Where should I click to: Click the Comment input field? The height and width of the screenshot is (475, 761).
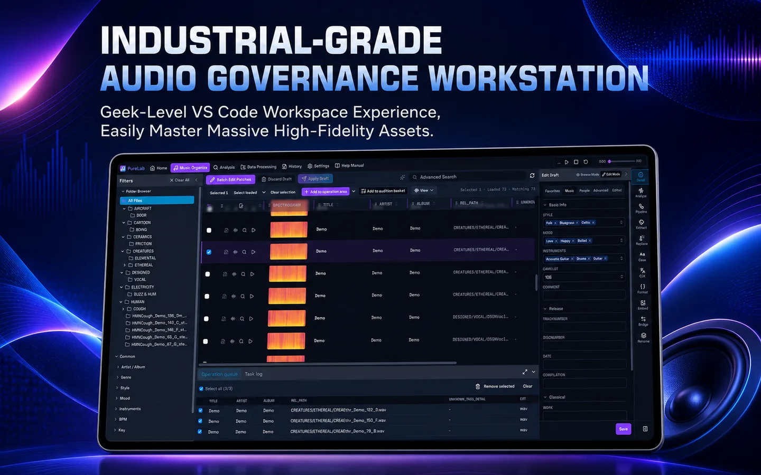click(x=584, y=295)
